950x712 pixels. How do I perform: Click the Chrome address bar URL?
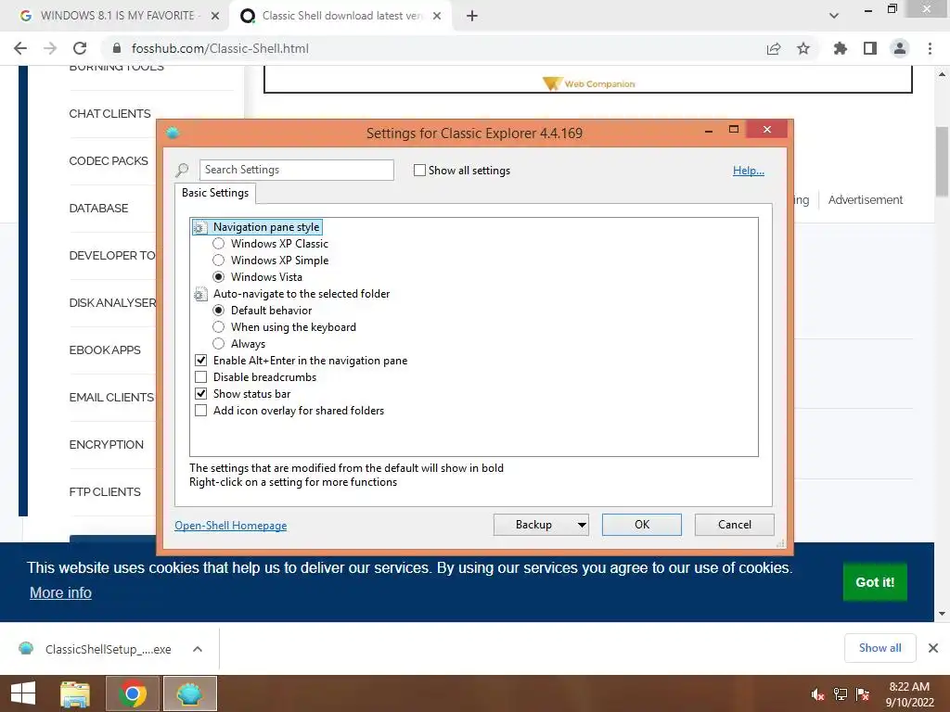(220, 48)
